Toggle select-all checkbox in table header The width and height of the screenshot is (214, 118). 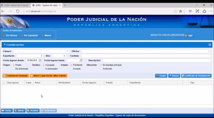(x=4, y=83)
